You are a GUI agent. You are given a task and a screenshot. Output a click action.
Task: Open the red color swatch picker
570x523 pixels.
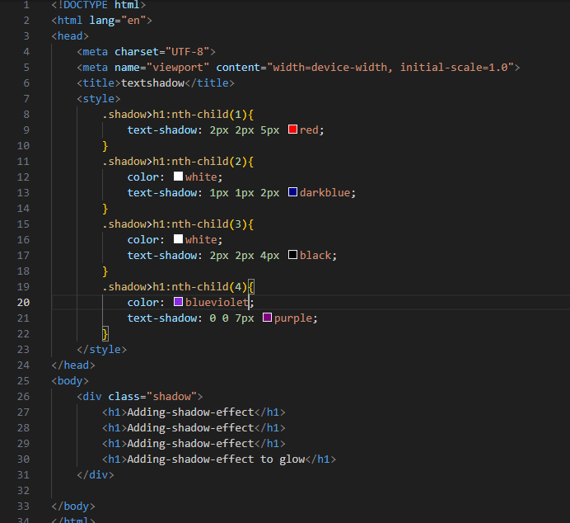click(x=292, y=130)
